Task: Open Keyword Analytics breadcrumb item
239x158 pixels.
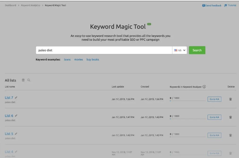Action: pos(31,5)
